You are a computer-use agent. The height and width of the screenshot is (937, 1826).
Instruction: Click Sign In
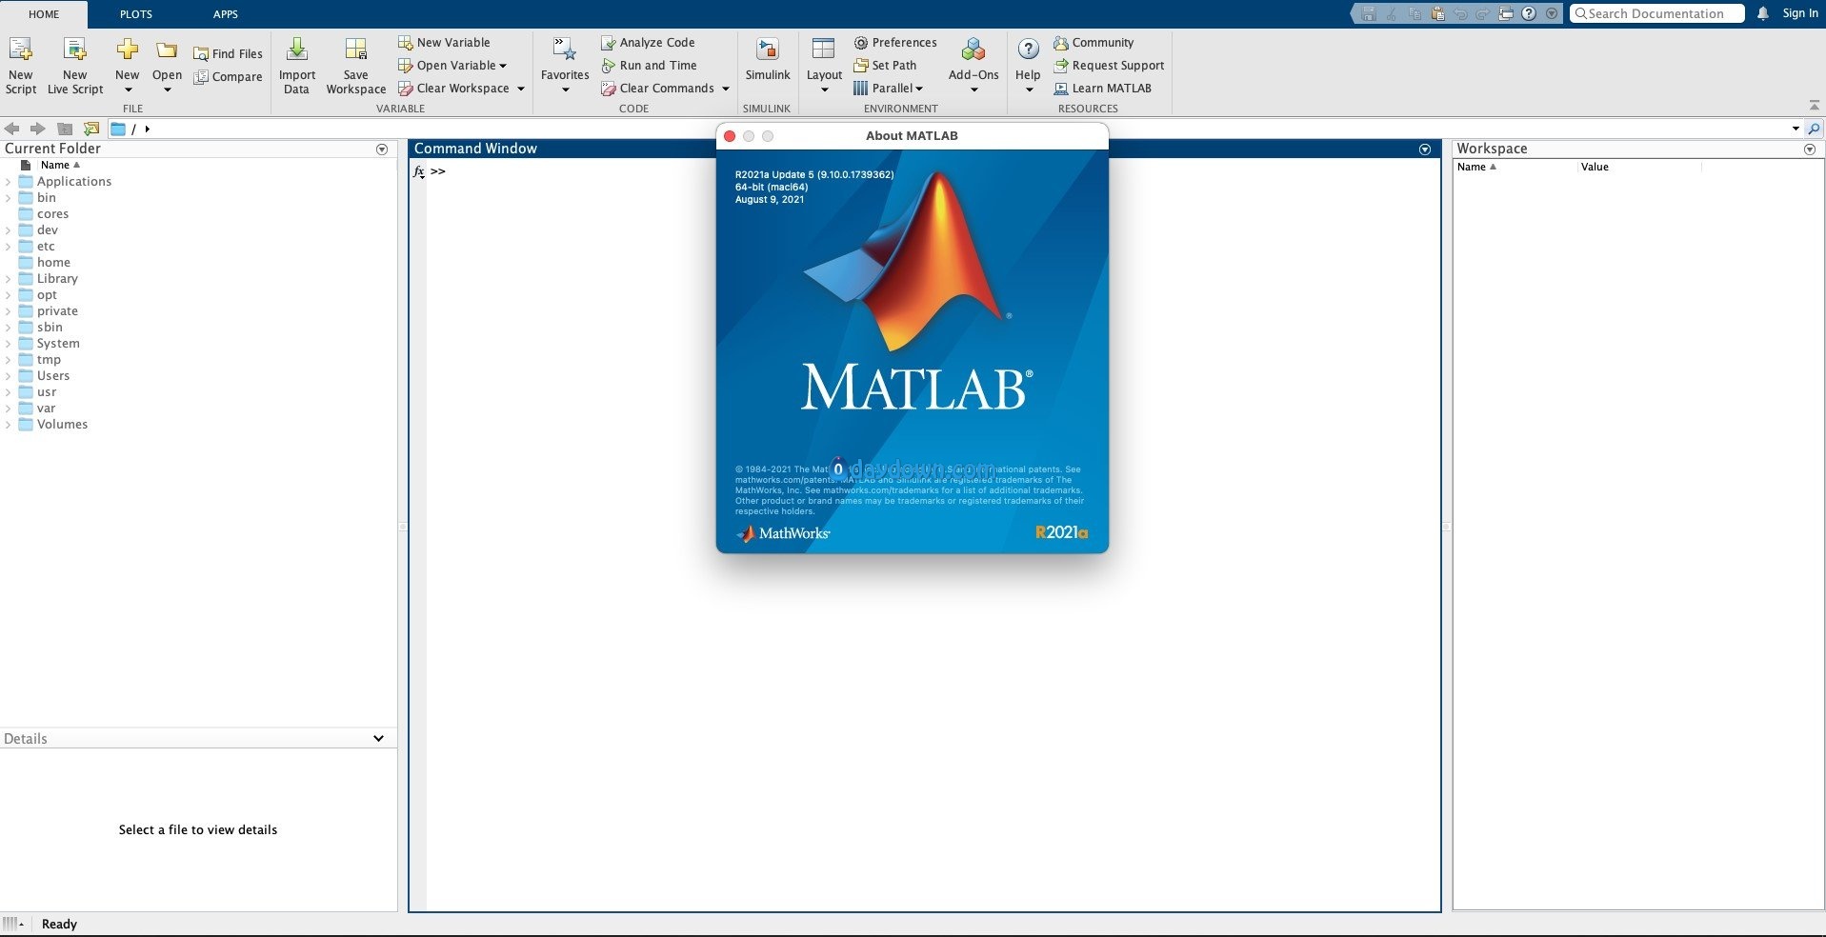1800,13
